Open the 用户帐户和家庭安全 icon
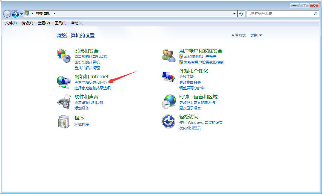The image size is (322, 194). tap(168, 55)
